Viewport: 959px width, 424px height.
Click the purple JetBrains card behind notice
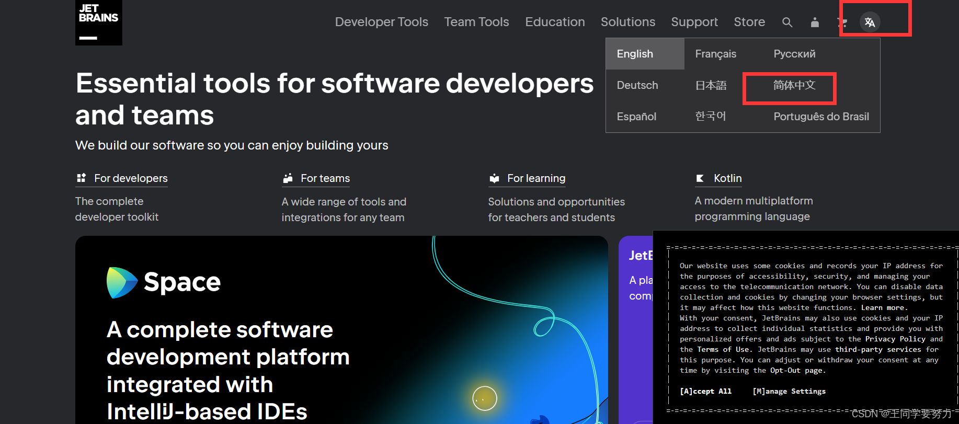click(x=636, y=329)
